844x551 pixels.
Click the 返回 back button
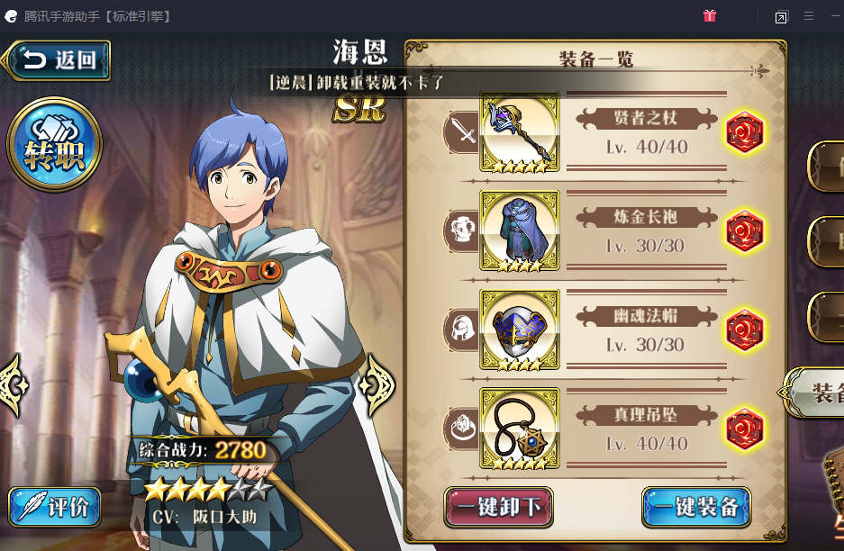point(57,60)
